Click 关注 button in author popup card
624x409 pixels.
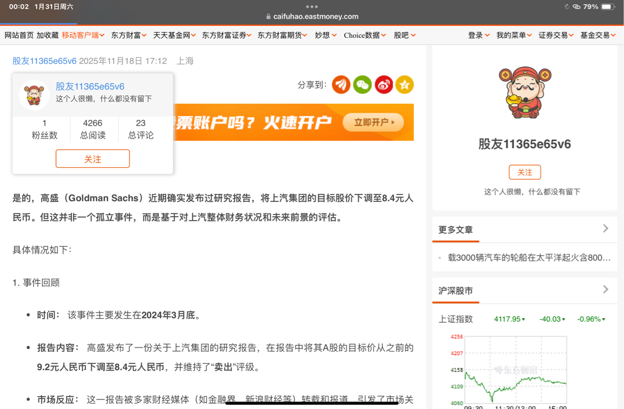click(x=93, y=159)
